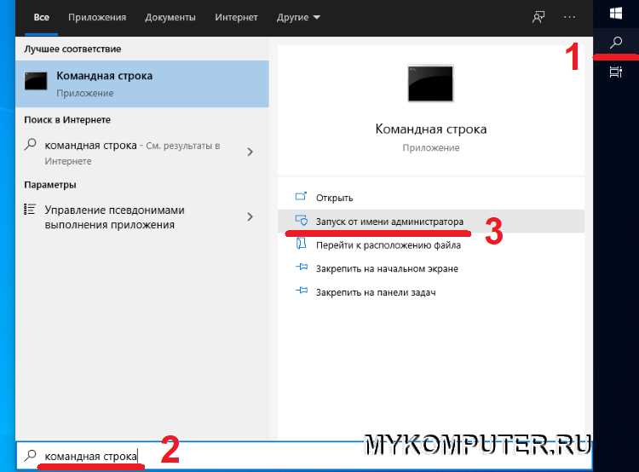Open the Другие dropdown

(298, 18)
